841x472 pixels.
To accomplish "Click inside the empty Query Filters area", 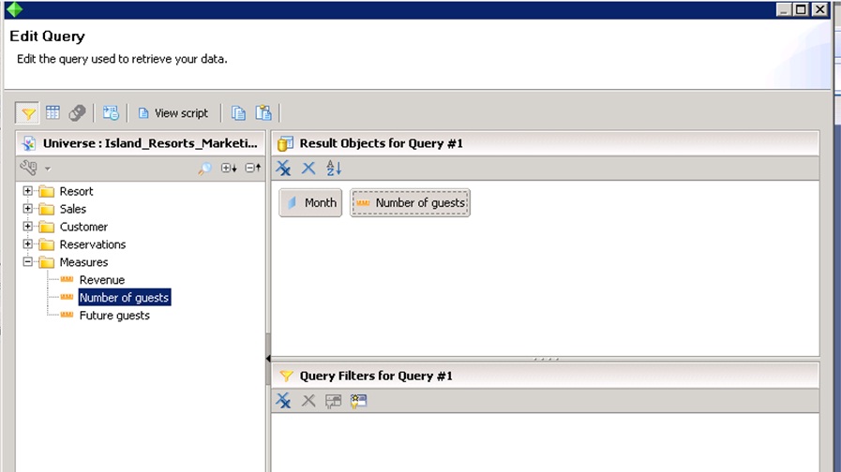I will coord(545,443).
